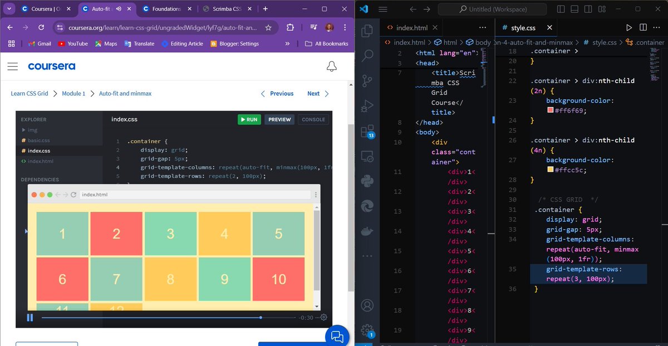The height and width of the screenshot is (346, 668).
Task: Select index.css in the EXPLORER file list
Action: (38, 150)
